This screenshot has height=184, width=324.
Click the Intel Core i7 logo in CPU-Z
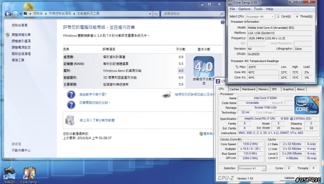coord(306,105)
